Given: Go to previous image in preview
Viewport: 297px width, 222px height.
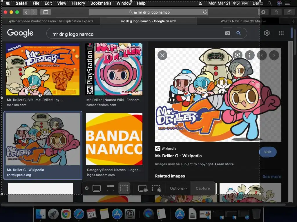Looking at the screenshot, I should tap(262, 55).
